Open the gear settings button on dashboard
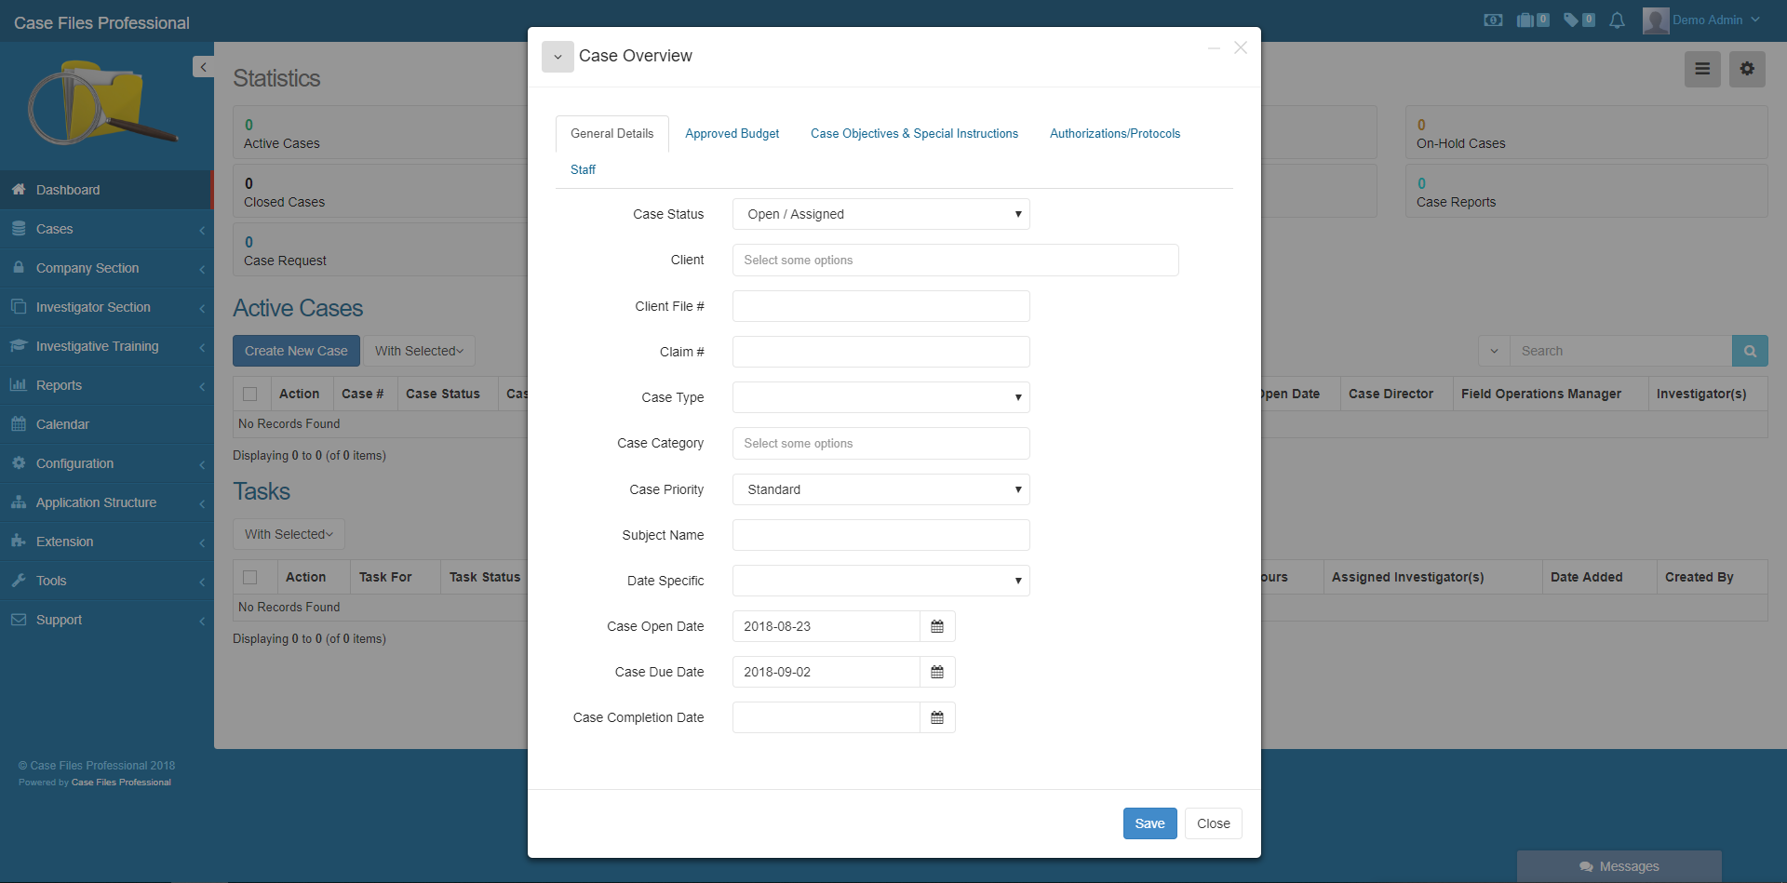This screenshot has height=883, width=1787. coord(1747,69)
